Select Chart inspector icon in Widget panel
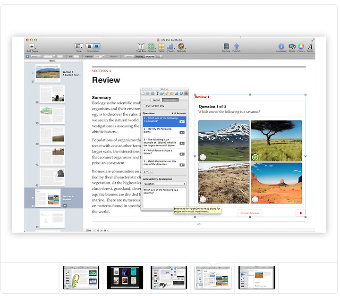 click(176, 93)
